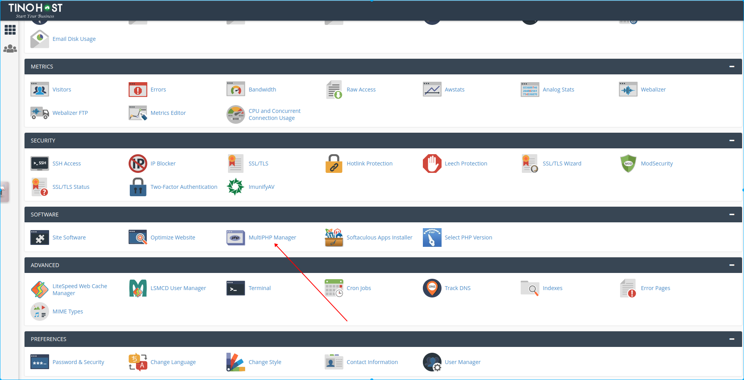Screen dimensions: 744x380
Task: Click the Contact Information link
Action: pyautogui.click(x=372, y=362)
